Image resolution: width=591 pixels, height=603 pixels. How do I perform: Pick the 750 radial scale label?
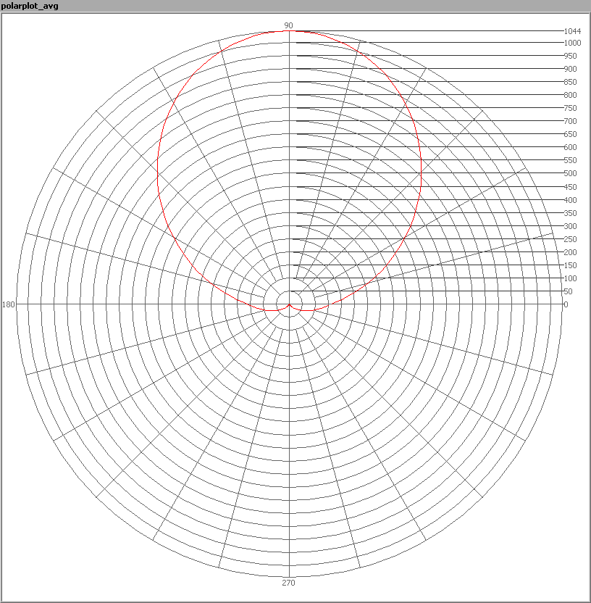coord(571,108)
